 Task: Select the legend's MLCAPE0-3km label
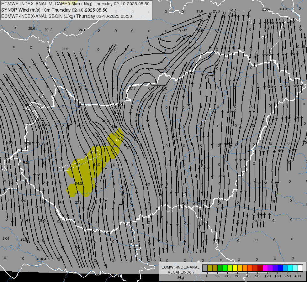pos(180,272)
